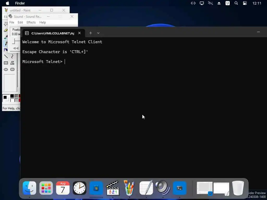Open Launchpad from the dock

(x=46, y=188)
